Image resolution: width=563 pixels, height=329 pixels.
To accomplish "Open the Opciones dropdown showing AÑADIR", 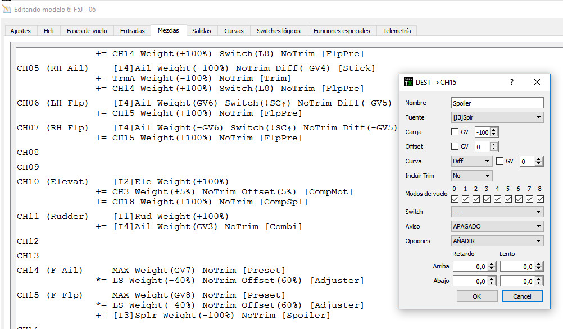I will (497, 241).
